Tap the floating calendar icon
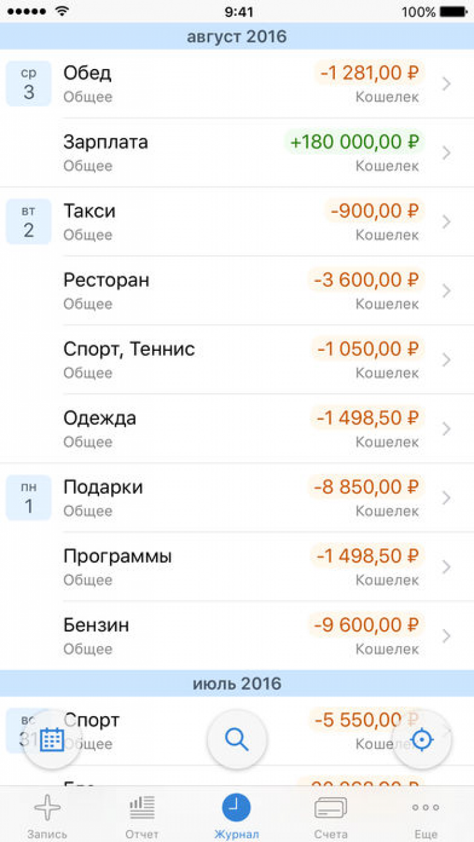The image size is (474, 842). [52, 739]
